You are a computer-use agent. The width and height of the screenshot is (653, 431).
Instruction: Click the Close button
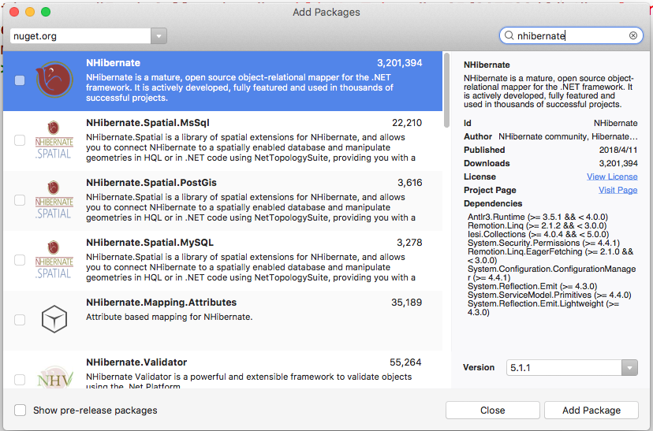[493, 411]
